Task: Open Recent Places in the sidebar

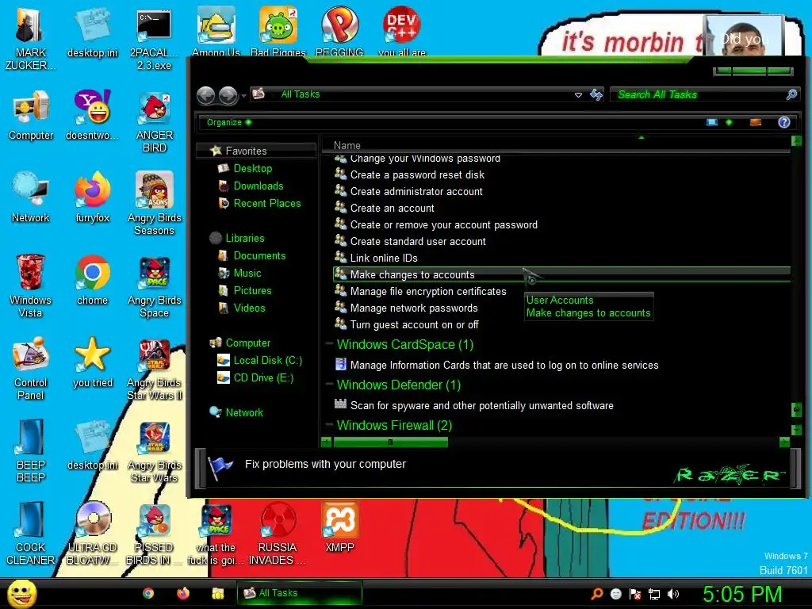Action: pyautogui.click(x=267, y=204)
